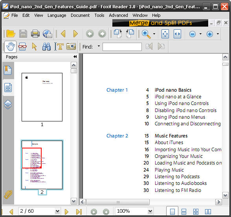This screenshot has height=217, width=231.
Task: Open the Attachments paperclip panel
Action: point(8,195)
